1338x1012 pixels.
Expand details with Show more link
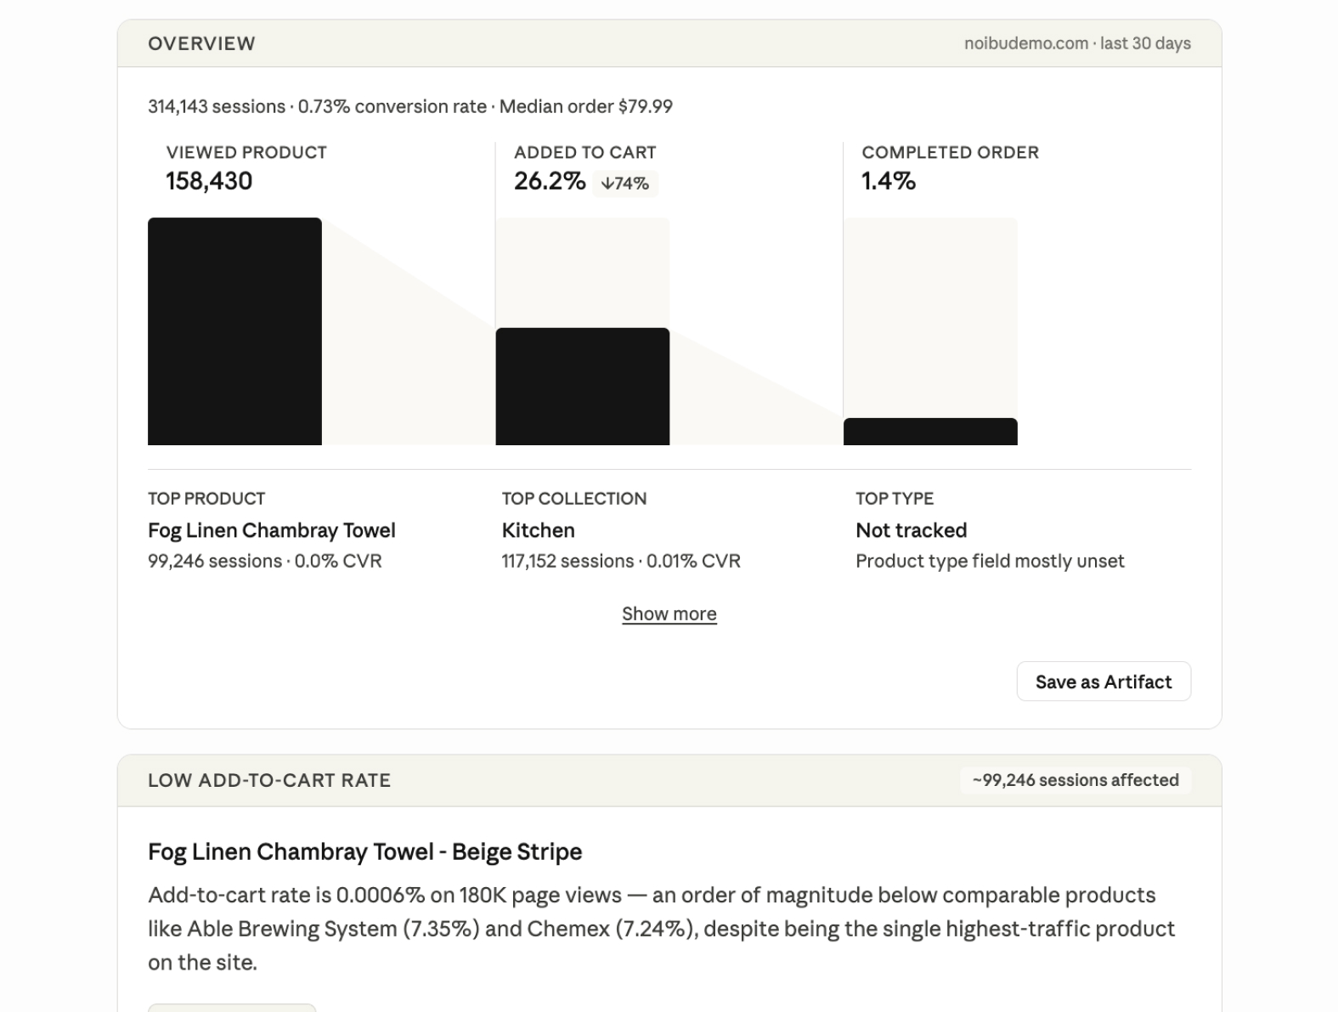coord(669,613)
